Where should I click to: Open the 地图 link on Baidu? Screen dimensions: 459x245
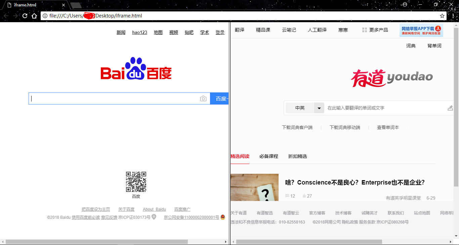point(158,32)
